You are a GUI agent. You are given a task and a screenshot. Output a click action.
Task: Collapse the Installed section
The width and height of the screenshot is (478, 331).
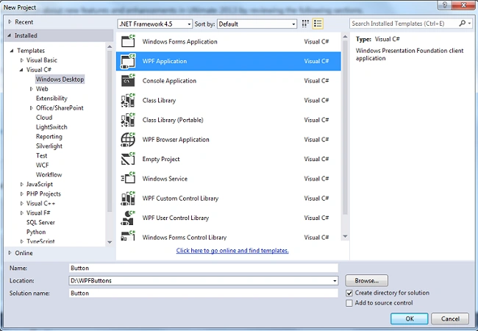[x=10, y=35]
